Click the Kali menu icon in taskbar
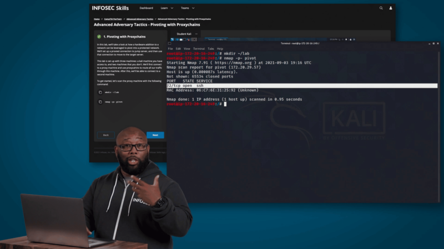 tap(173, 40)
